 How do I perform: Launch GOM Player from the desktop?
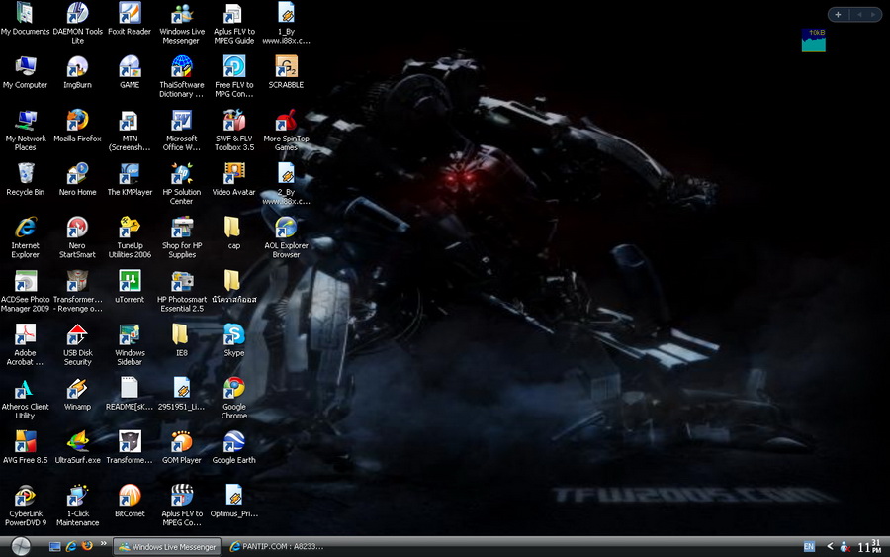point(182,441)
